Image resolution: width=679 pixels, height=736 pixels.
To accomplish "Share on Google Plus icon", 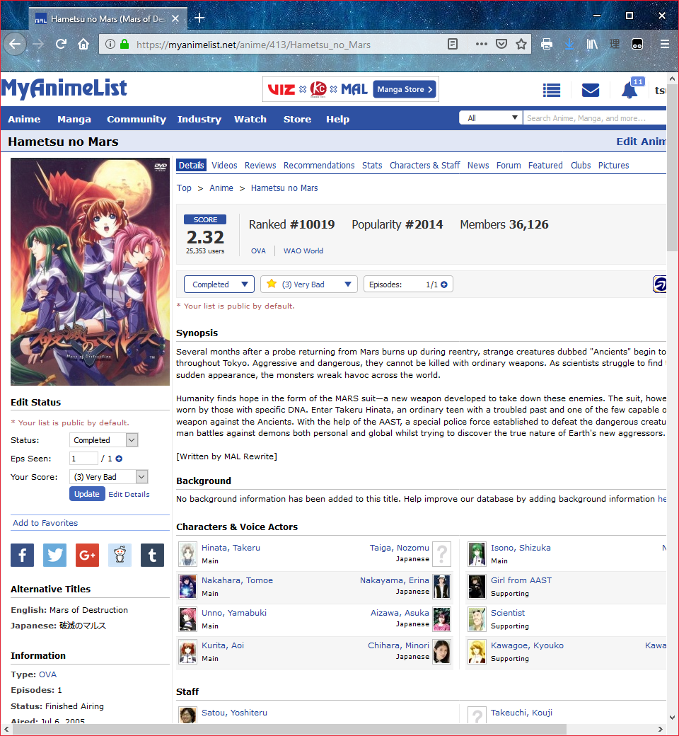I will pos(87,556).
